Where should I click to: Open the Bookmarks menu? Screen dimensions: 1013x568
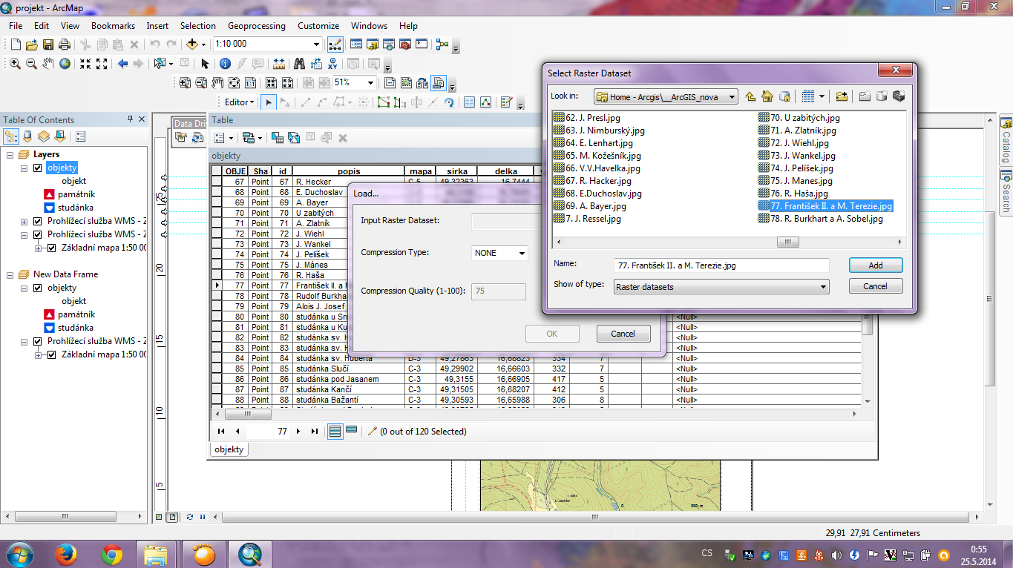coord(113,25)
